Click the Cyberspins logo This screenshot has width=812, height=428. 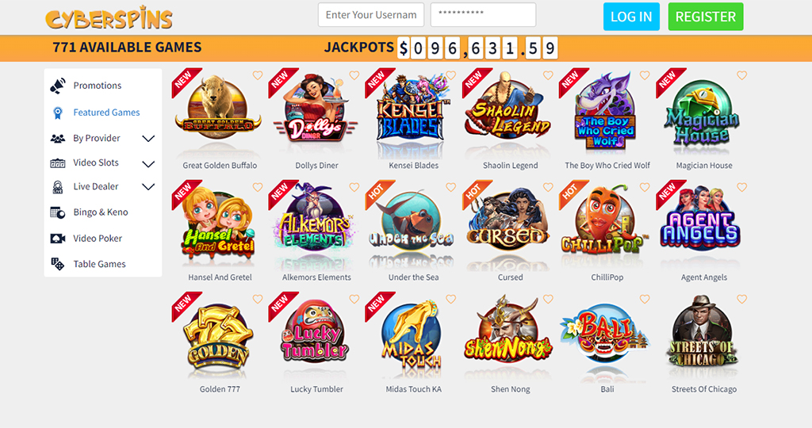click(x=109, y=19)
